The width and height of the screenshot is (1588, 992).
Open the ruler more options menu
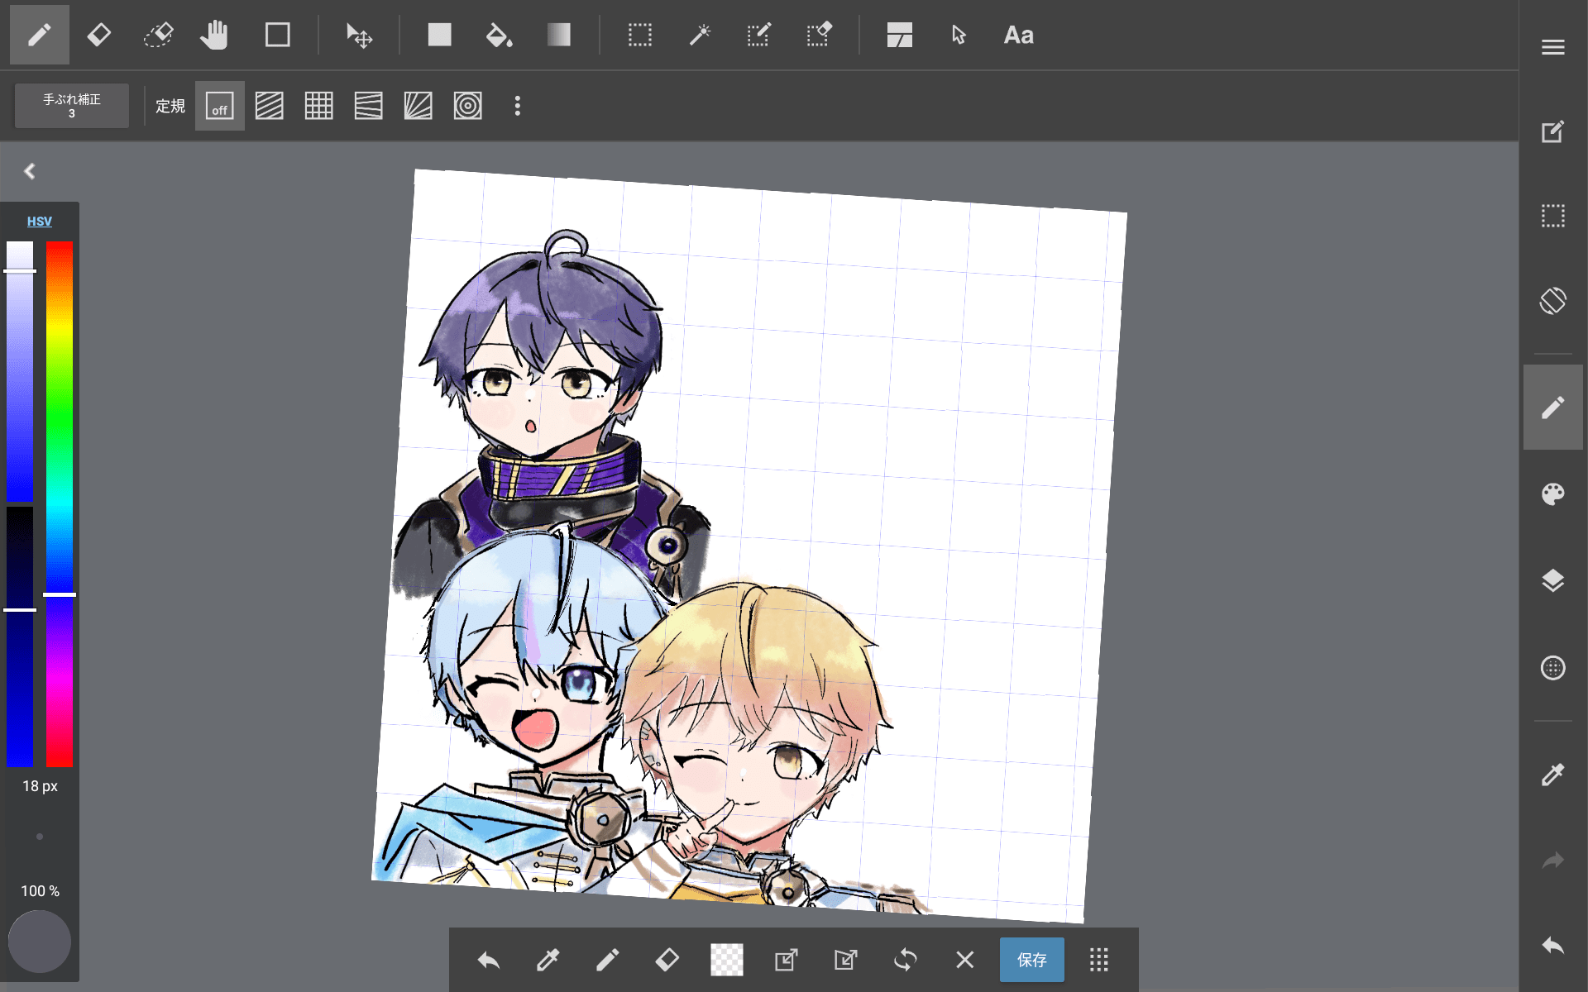pyautogui.click(x=517, y=106)
